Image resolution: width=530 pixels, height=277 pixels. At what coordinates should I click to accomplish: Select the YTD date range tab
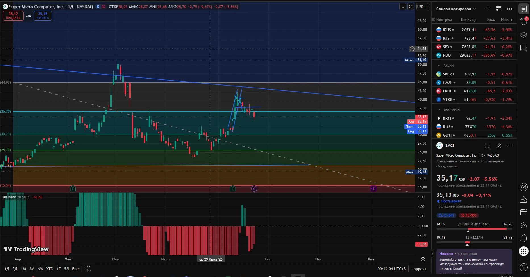point(49,269)
